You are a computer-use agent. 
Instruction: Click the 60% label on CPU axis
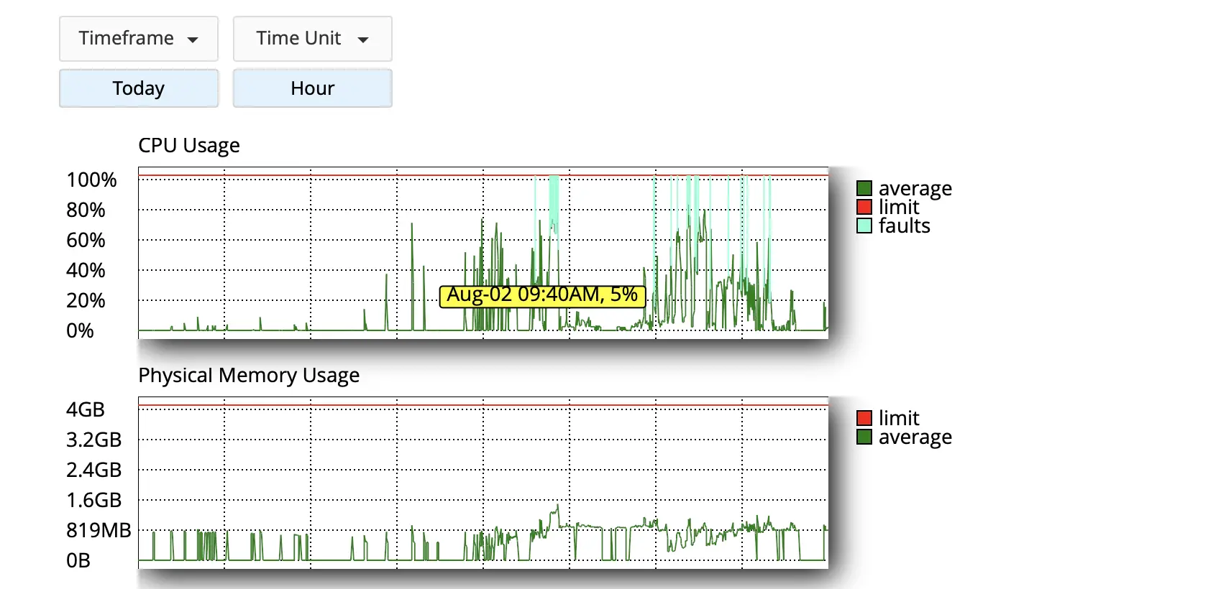coord(86,240)
